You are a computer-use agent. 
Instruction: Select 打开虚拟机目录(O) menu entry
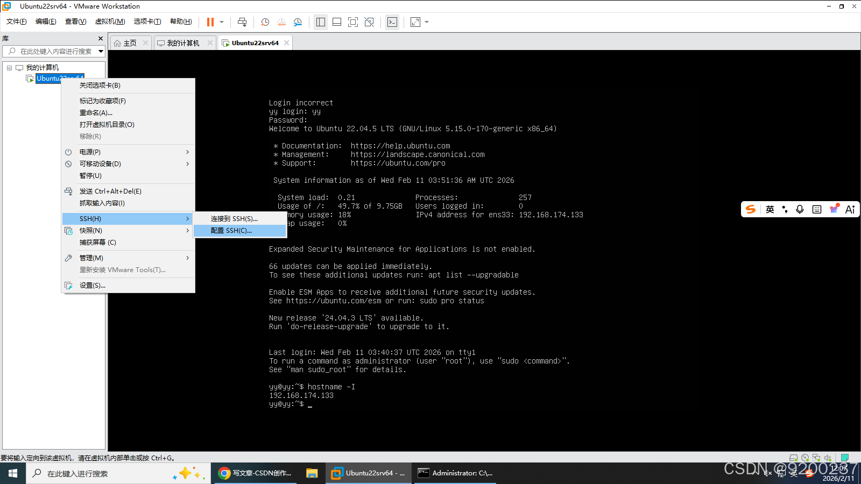(107, 125)
